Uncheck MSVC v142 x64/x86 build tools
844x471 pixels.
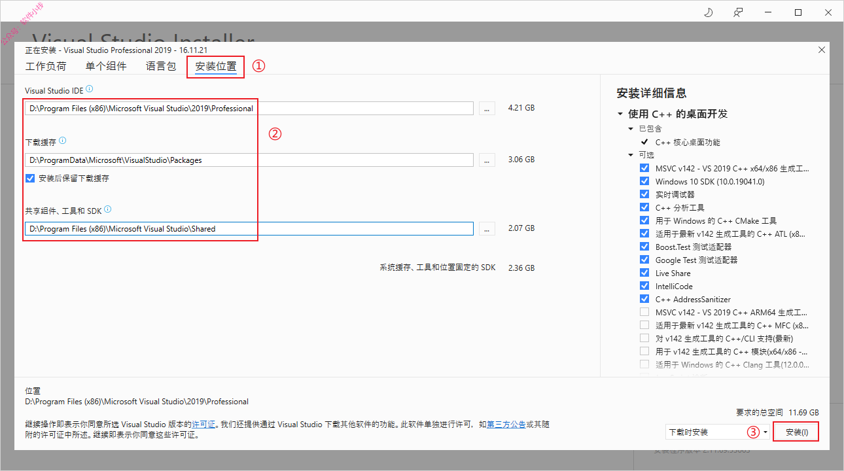(644, 168)
